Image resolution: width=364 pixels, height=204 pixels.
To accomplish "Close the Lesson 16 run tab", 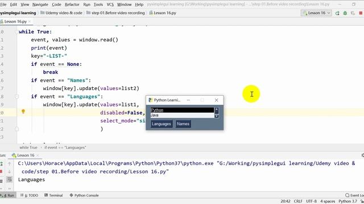I will (x=38, y=155).
